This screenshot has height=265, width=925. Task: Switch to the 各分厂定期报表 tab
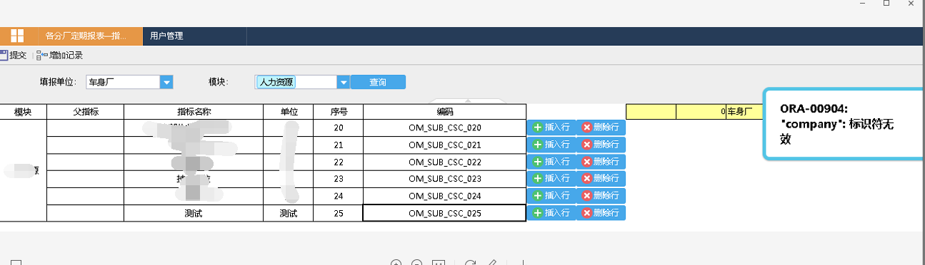click(89, 36)
